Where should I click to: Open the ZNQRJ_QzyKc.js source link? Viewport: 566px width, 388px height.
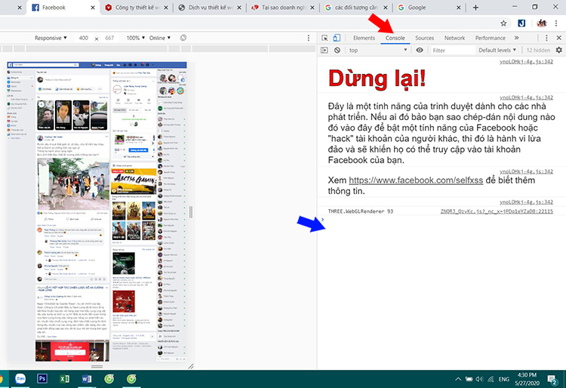[x=497, y=211]
